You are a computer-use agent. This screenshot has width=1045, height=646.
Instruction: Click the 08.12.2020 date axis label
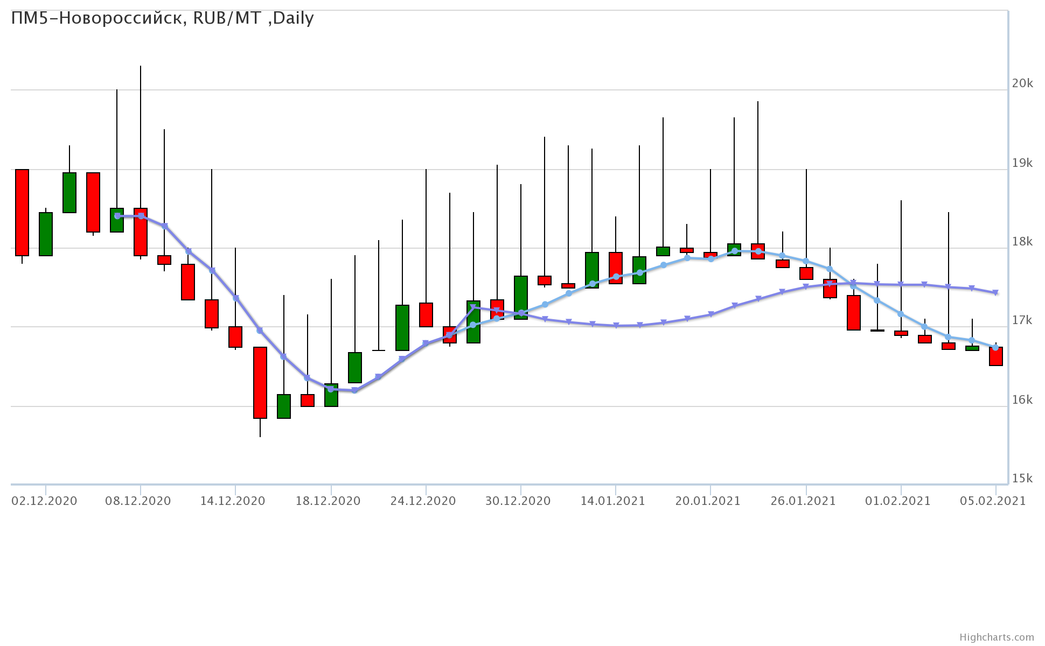[138, 501]
